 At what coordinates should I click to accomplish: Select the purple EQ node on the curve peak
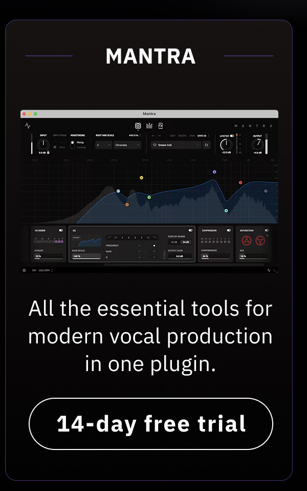(x=214, y=172)
